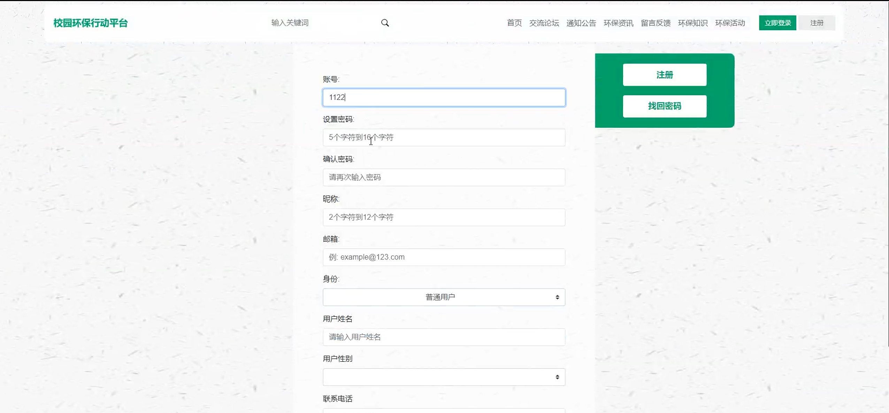Click the gray 注册 header button
Screen dimensions: 889x413
817,23
